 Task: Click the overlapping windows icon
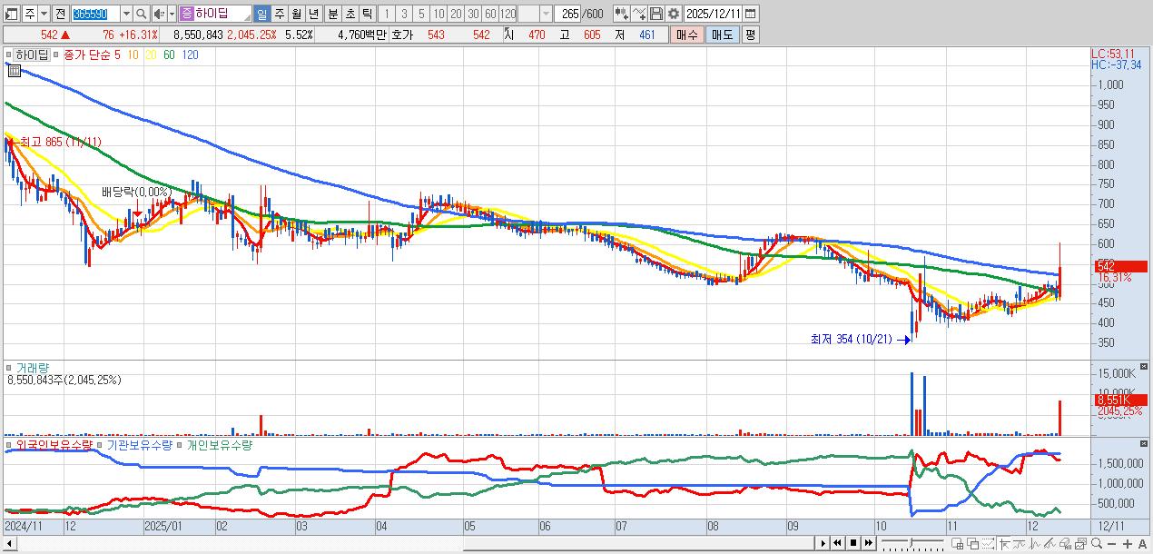pyautogui.click(x=972, y=544)
